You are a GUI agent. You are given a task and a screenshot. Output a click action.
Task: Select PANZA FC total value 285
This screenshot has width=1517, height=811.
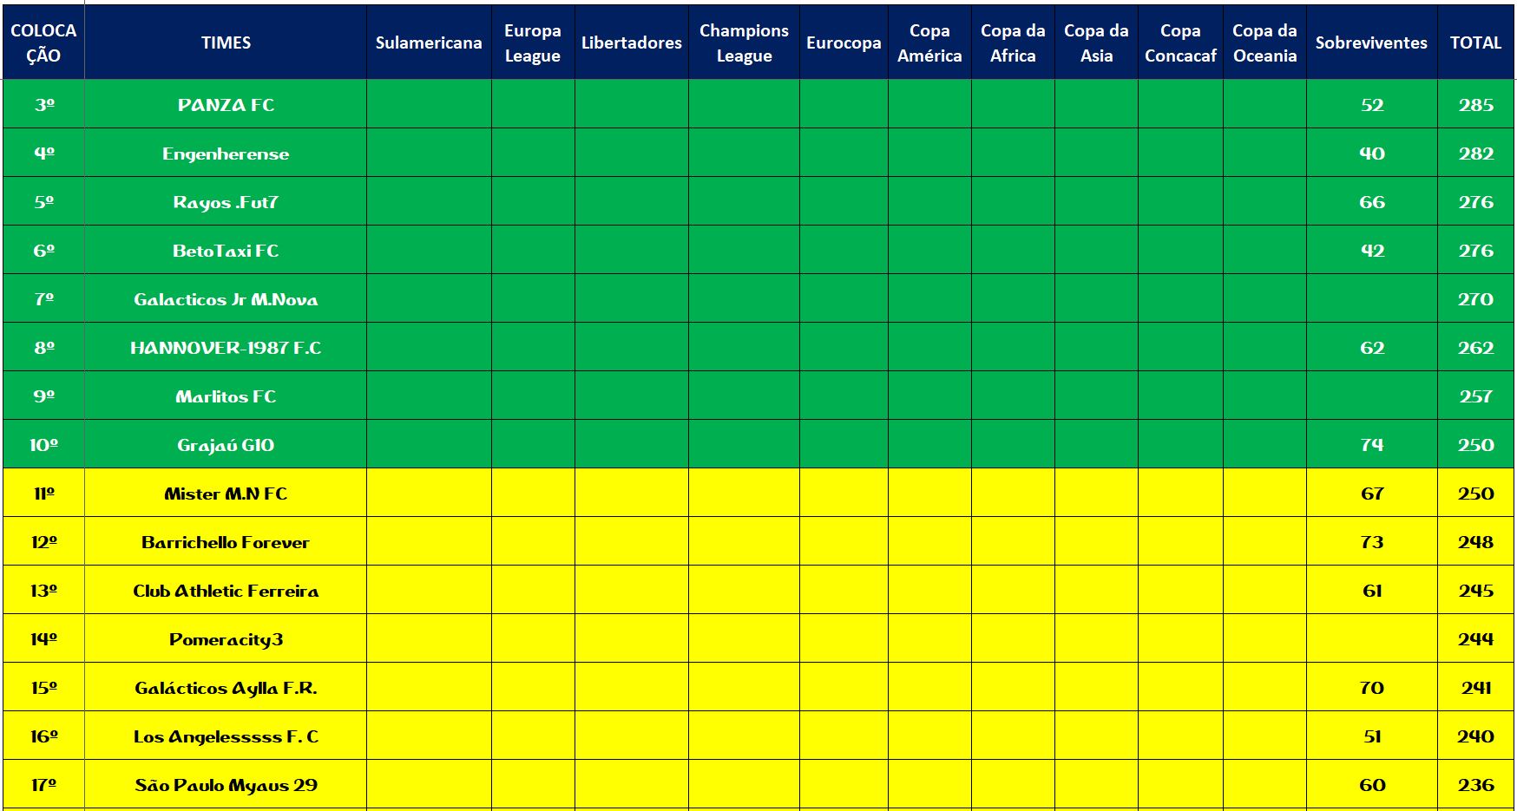[1475, 105]
